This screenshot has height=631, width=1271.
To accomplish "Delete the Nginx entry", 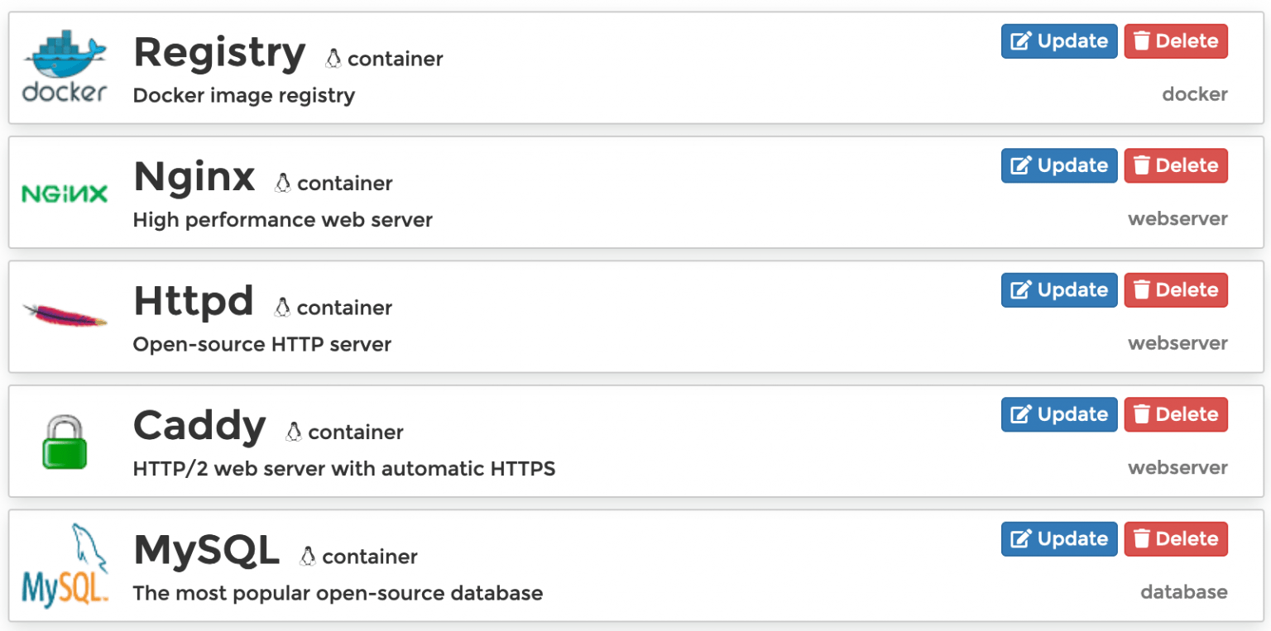I will [x=1176, y=165].
